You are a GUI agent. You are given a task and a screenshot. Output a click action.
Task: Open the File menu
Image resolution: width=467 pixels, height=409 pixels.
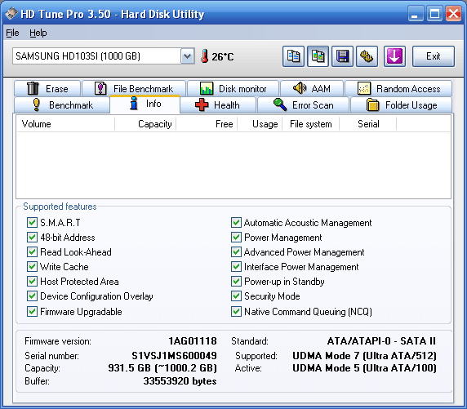tap(12, 33)
